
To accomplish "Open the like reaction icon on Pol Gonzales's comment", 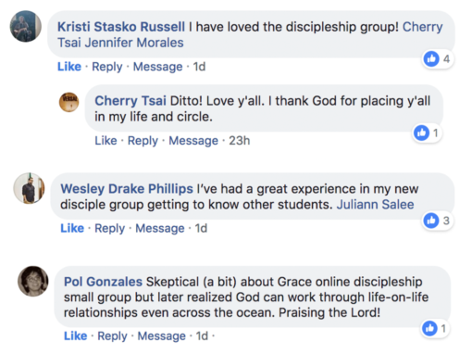I will pyautogui.click(x=429, y=328).
